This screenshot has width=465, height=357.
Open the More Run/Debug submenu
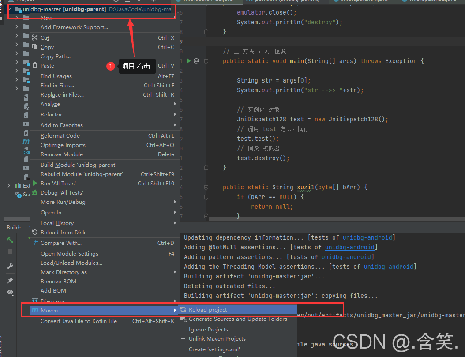coord(105,202)
